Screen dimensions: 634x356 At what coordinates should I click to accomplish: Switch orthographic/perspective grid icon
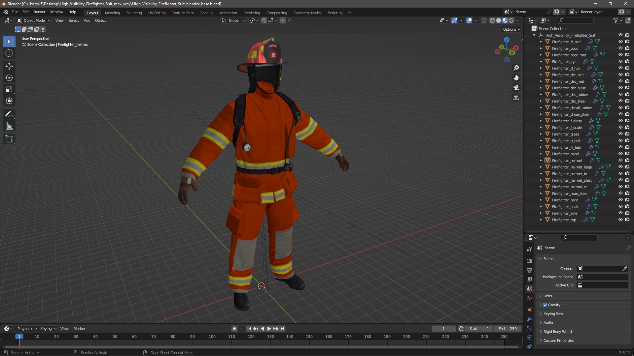click(516, 98)
